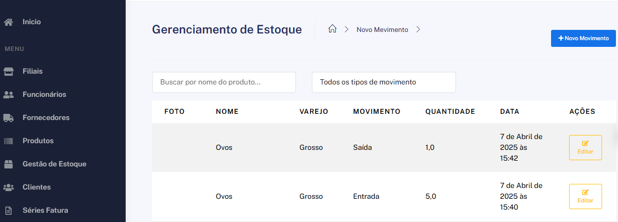Click the Produtos barcode icon
This screenshot has height=222, width=618.
tap(8, 141)
